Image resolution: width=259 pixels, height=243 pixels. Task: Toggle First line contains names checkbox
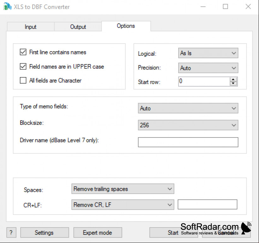pos(23,52)
